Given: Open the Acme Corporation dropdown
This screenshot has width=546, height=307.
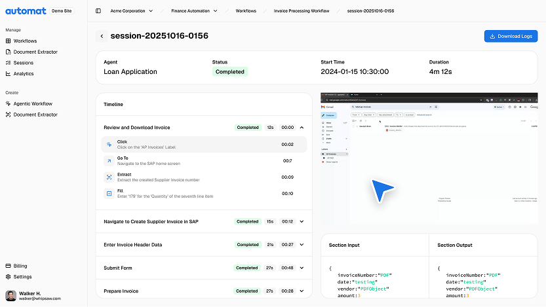Looking at the screenshot, I should point(131,10).
